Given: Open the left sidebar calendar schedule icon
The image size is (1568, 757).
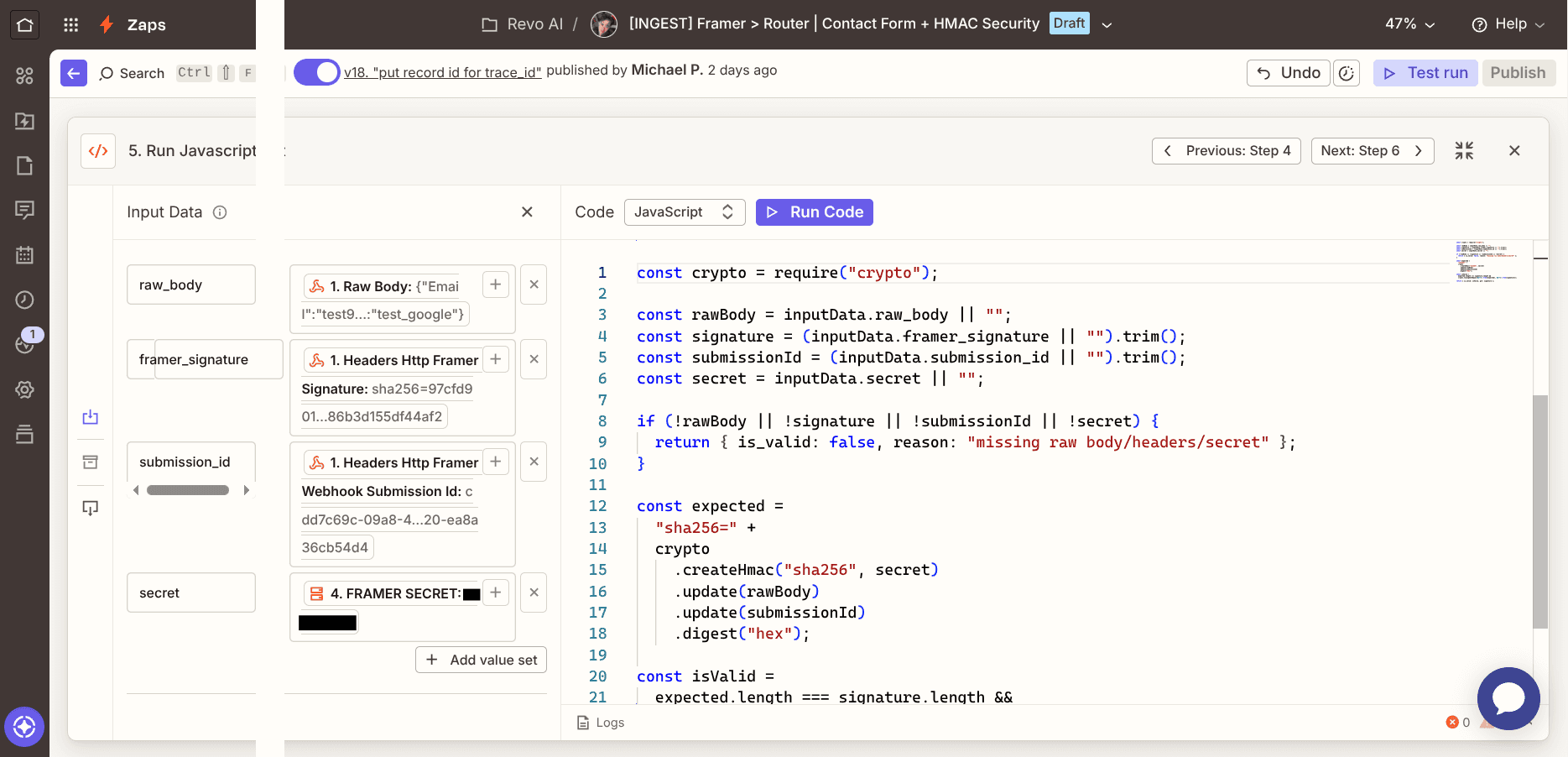Looking at the screenshot, I should point(24,255).
